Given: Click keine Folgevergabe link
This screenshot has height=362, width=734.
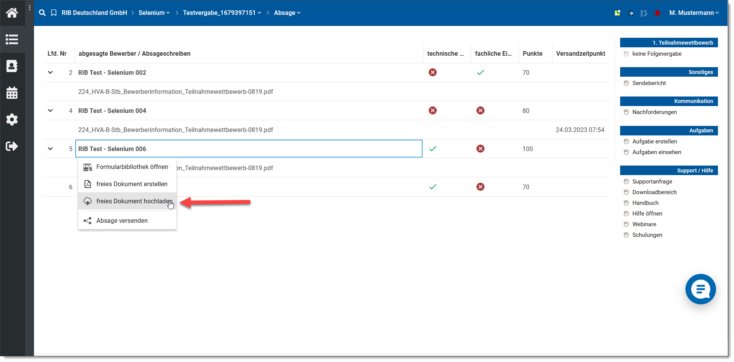Looking at the screenshot, I should pyautogui.click(x=657, y=54).
